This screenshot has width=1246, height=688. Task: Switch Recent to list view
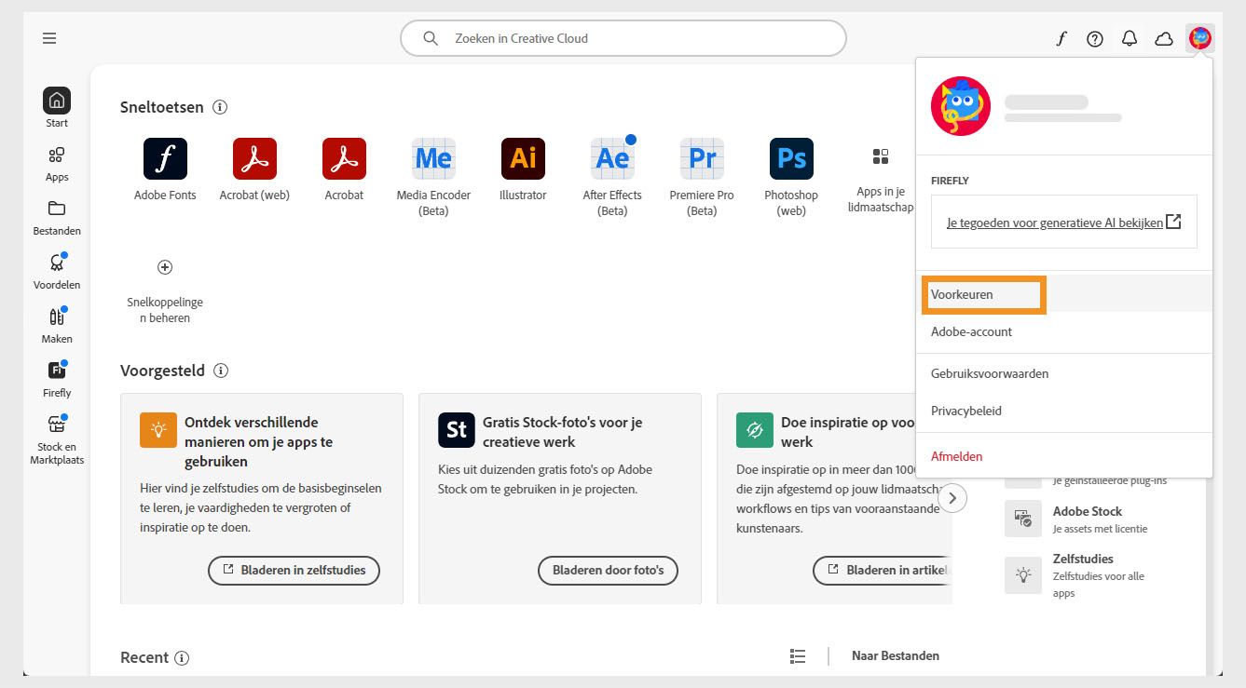[x=798, y=656]
